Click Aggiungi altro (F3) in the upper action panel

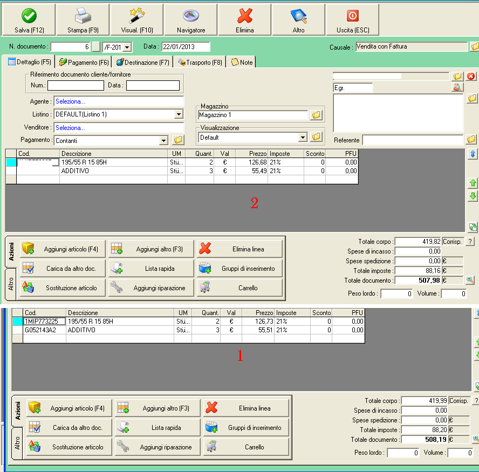pos(151,249)
